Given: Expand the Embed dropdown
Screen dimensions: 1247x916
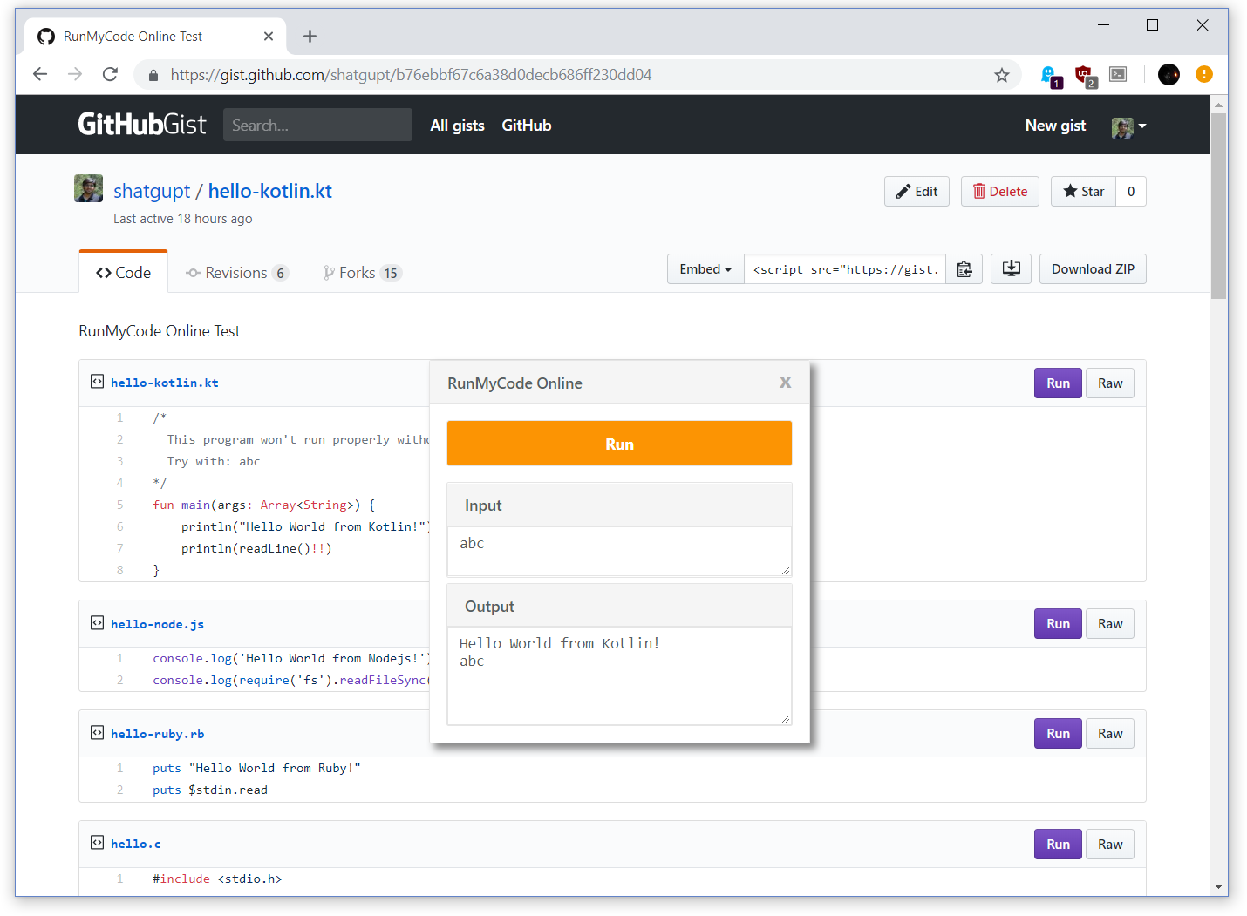Looking at the screenshot, I should click(x=705, y=269).
